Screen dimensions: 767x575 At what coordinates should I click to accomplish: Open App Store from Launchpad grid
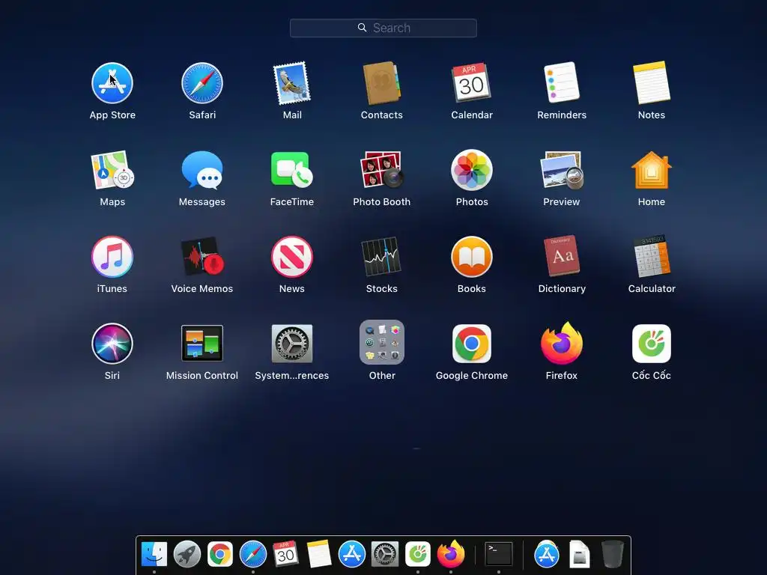point(112,83)
